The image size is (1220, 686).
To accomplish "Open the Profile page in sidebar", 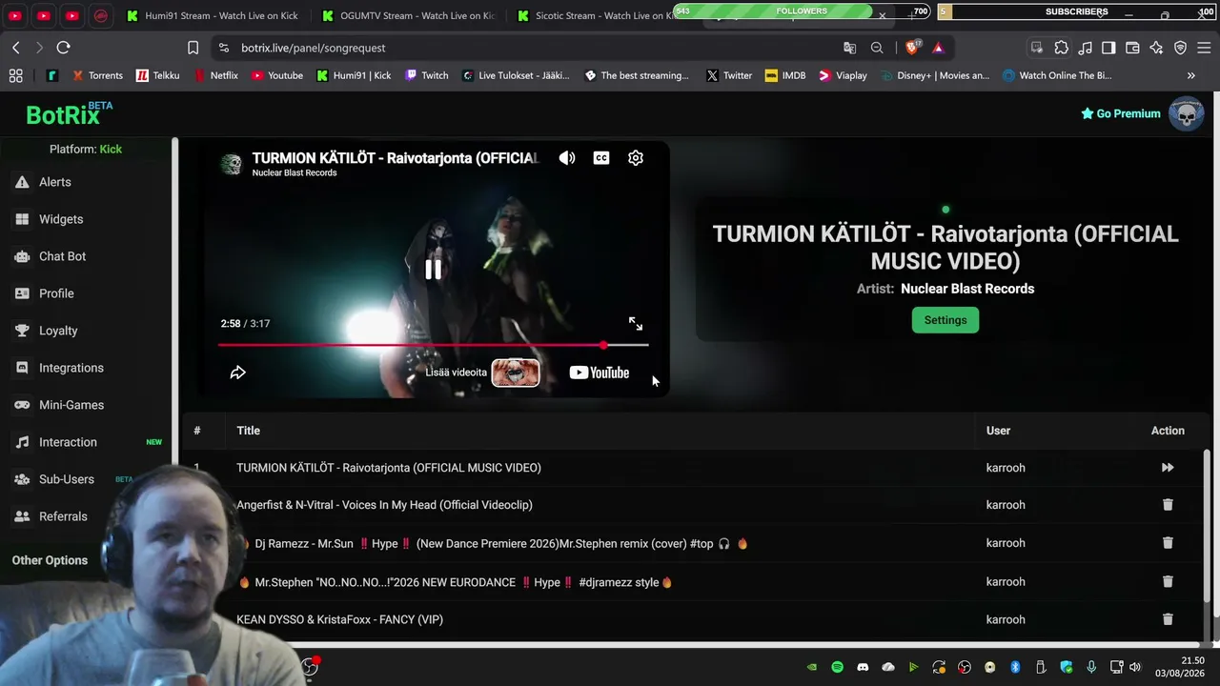I will (56, 293).
